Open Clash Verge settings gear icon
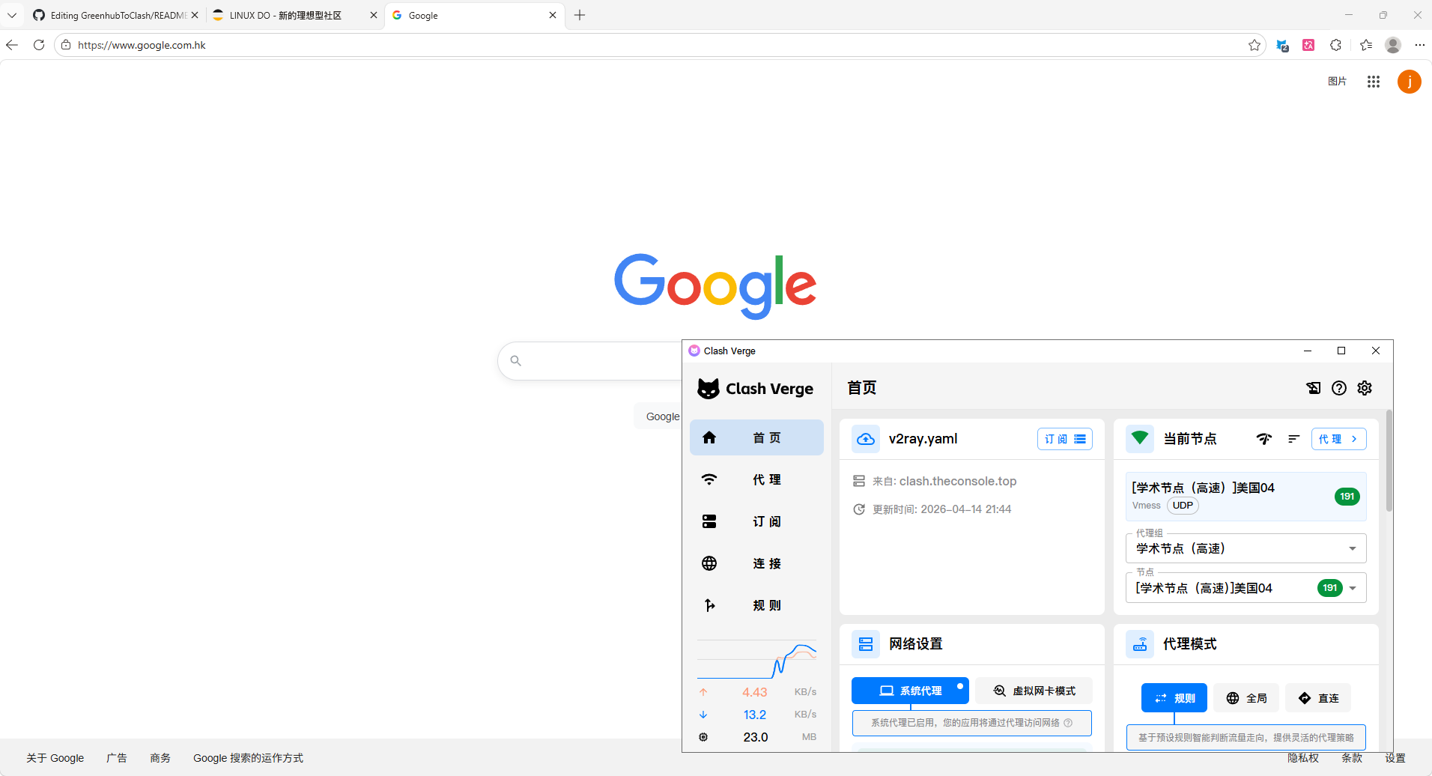The image size is (1432, 776). pos(1365,388)
